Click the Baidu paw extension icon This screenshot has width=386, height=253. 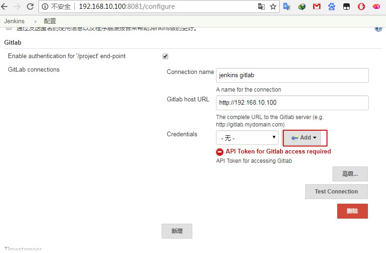click(332, 7)
